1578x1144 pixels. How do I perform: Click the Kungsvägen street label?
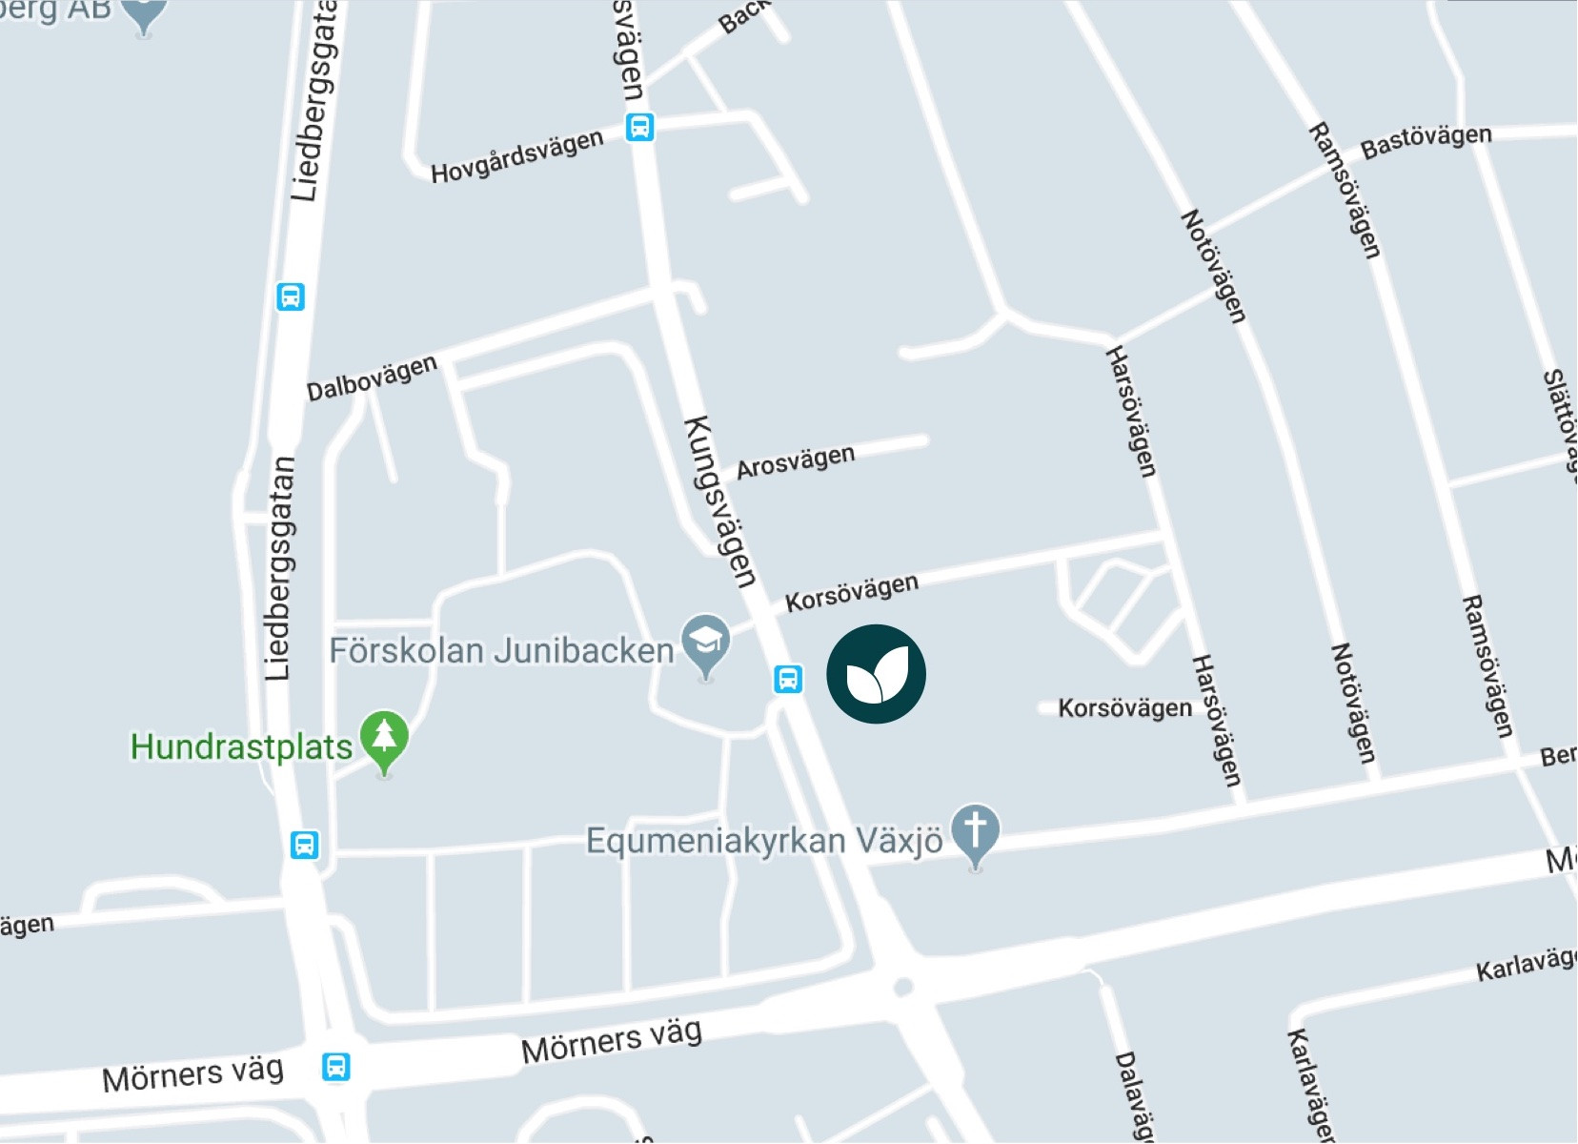click(x=721, y=502)
